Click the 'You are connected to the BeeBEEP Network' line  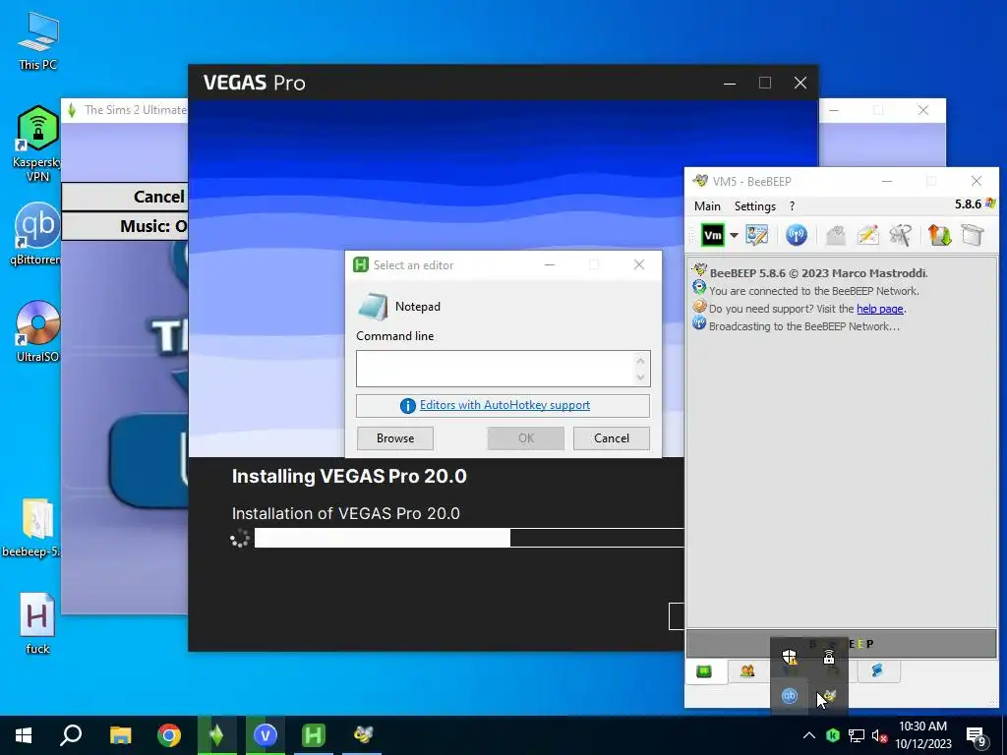[813, 291]
